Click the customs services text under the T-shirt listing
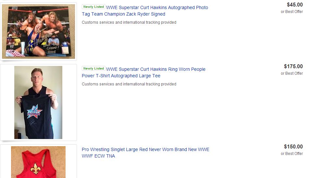 [x=129, y=84]
